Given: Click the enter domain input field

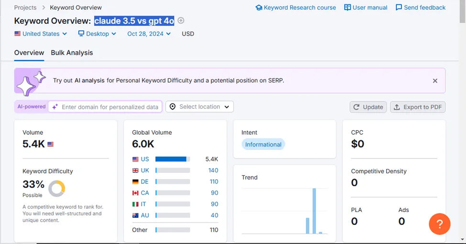Looking at the screenshot, I should 110,107.
